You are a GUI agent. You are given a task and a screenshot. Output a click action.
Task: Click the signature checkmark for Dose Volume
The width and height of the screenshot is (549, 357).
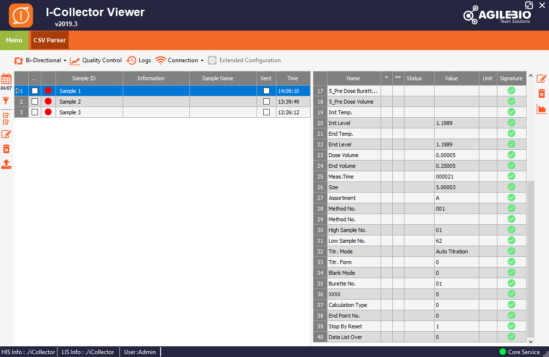coord(512,155)
